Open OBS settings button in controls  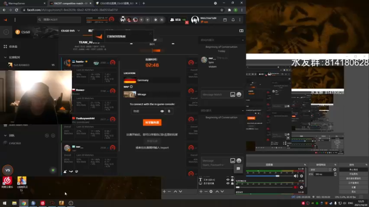[353, 187]
